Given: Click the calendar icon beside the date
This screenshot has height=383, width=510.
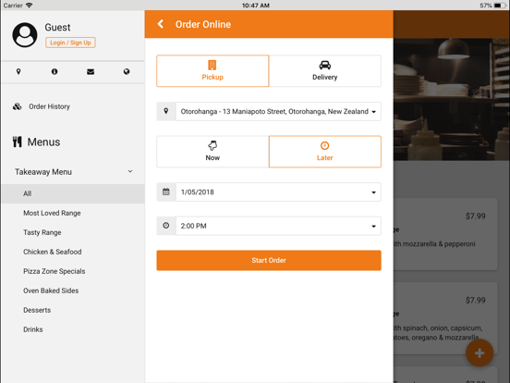Looking at the screenshot, I should tap(166, 191).
